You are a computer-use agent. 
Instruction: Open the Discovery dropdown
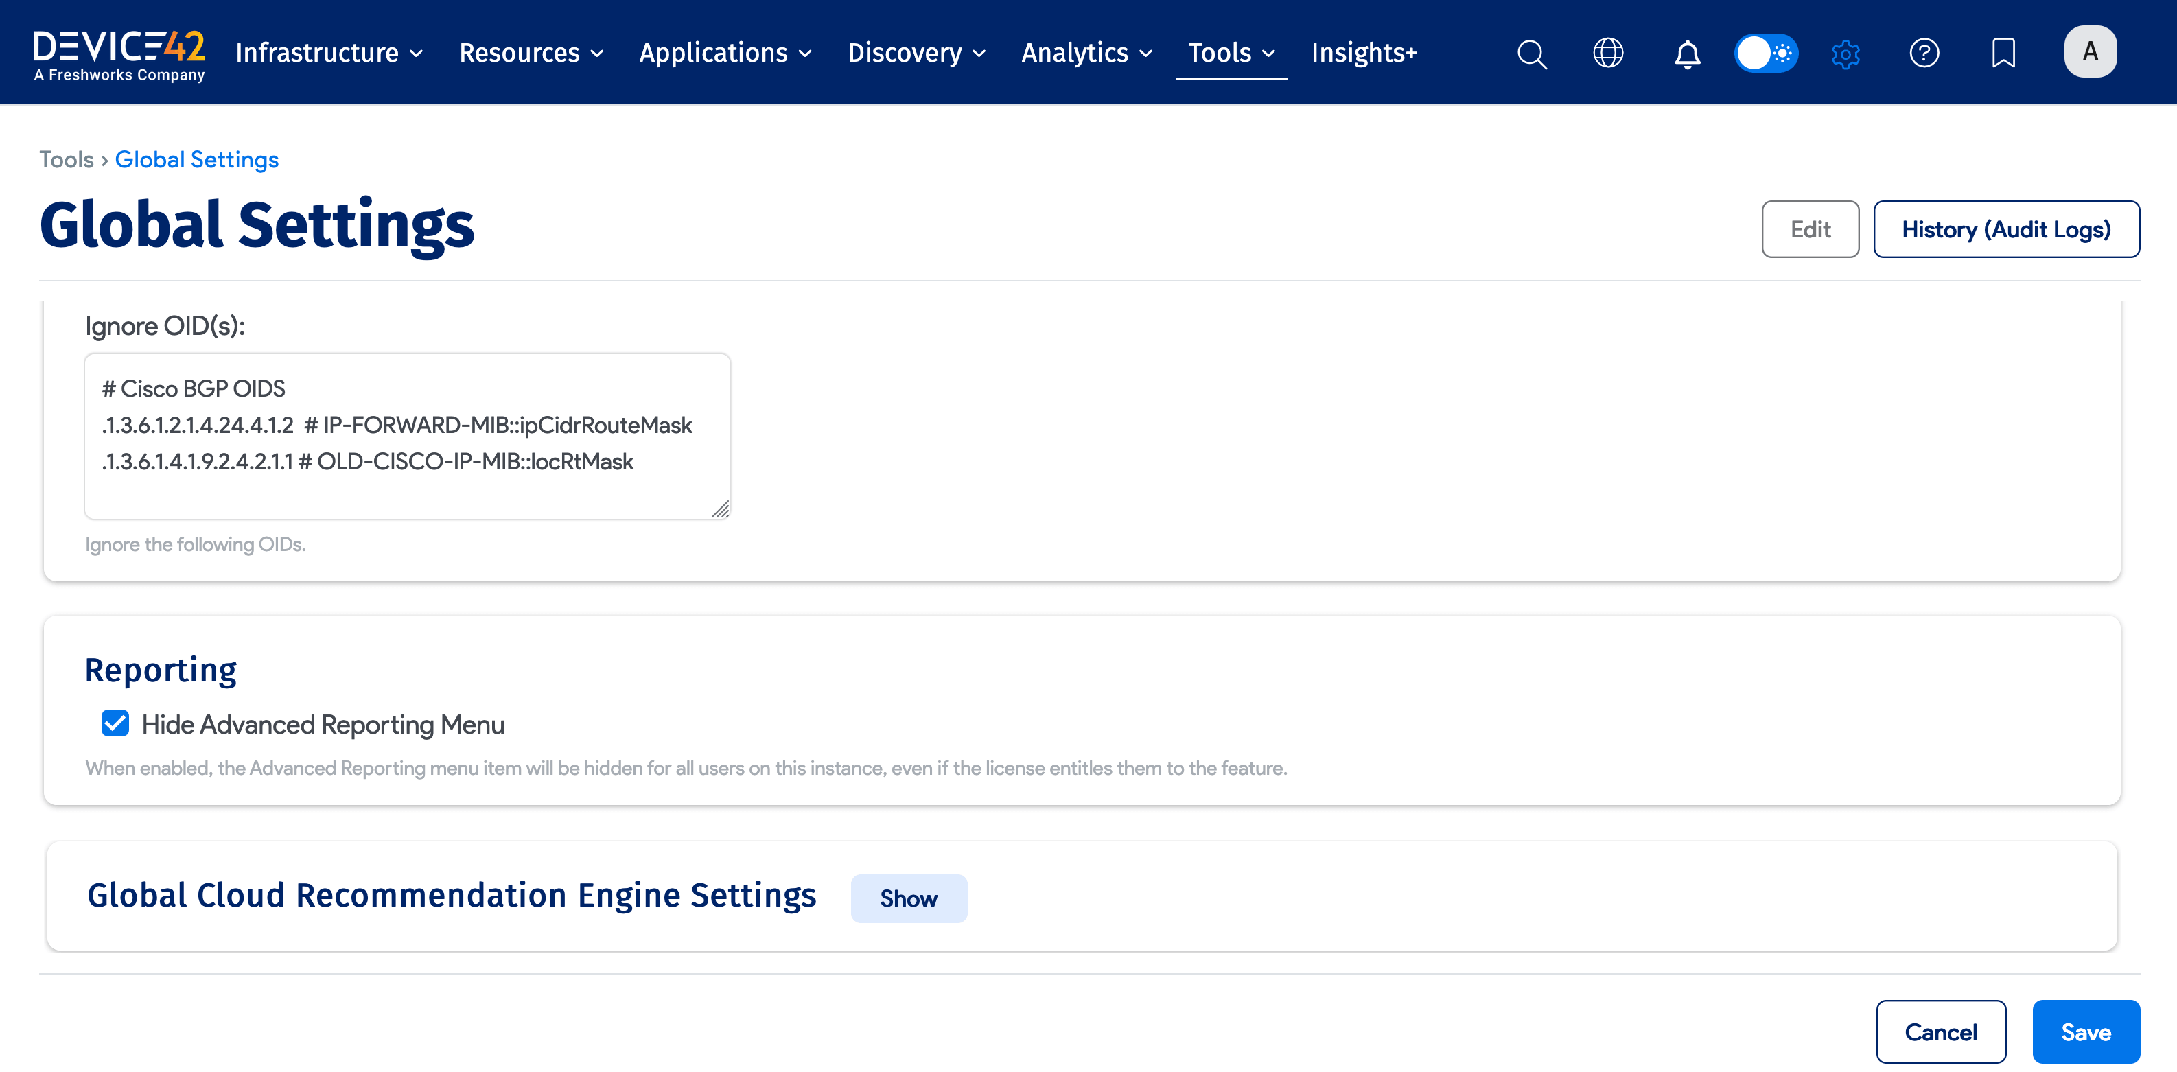(917, 54)
